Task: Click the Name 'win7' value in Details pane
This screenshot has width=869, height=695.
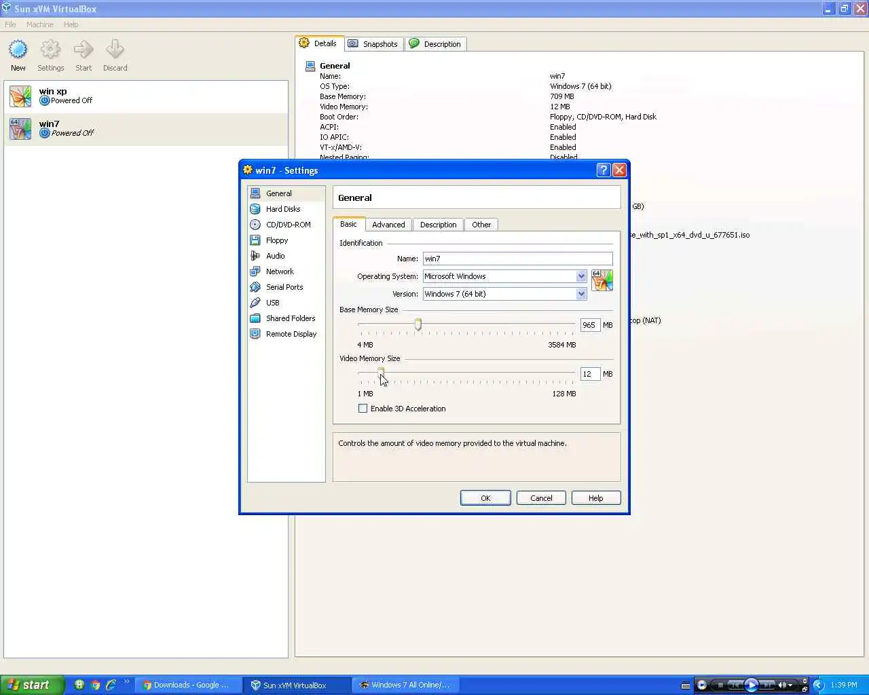Action: click(557, 76)
